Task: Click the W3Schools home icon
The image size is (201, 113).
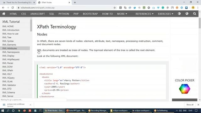Action: pyautogui.click(x=4, y=14)
